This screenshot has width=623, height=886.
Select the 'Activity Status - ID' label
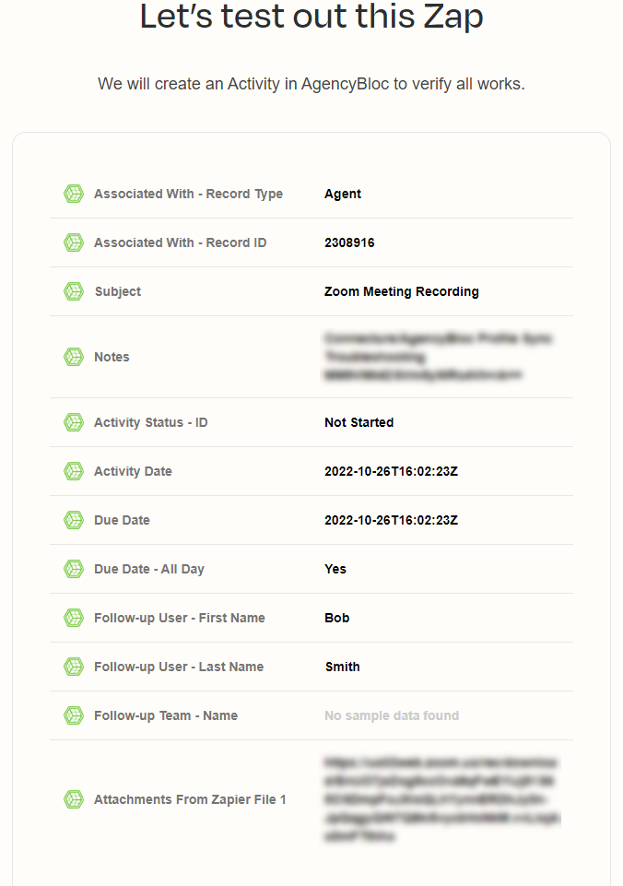151,422
